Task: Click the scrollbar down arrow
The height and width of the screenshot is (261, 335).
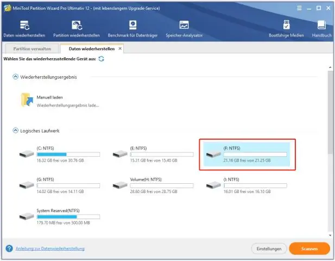Action: 331,235
